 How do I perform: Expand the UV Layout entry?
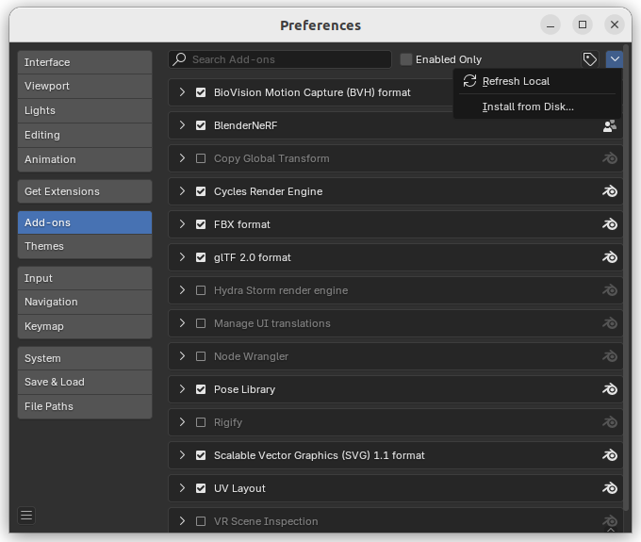tap(182, 488)
